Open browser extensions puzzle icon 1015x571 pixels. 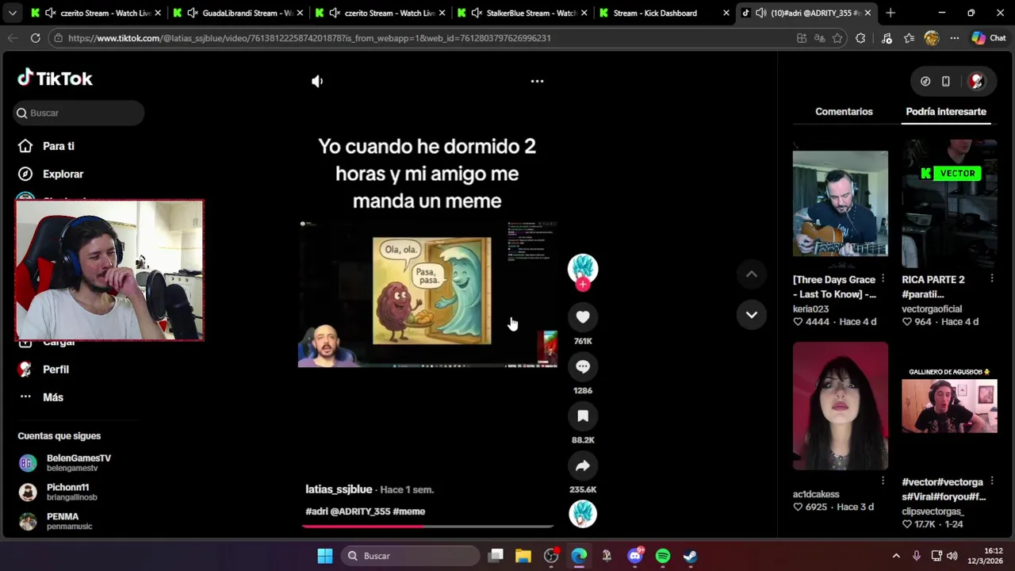860,38
